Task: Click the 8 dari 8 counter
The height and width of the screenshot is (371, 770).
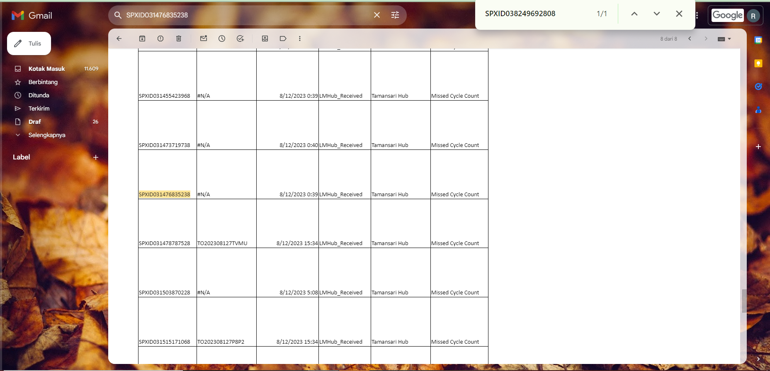Action: point(668,39)
